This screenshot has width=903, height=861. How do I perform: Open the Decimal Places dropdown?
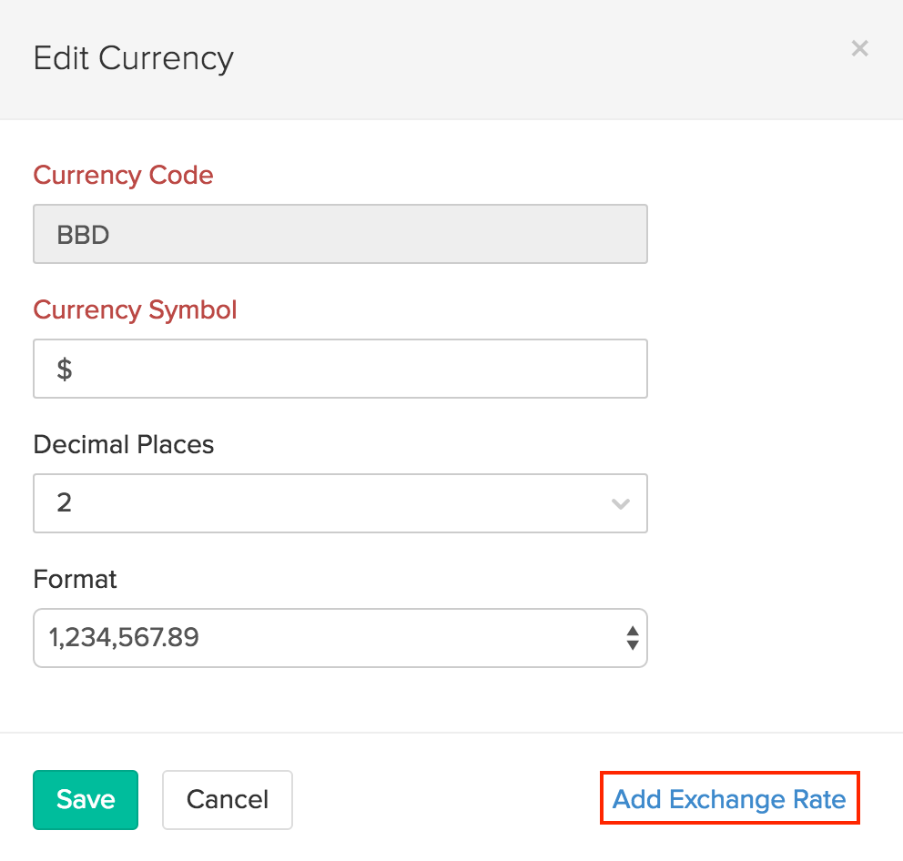(340, 502)
